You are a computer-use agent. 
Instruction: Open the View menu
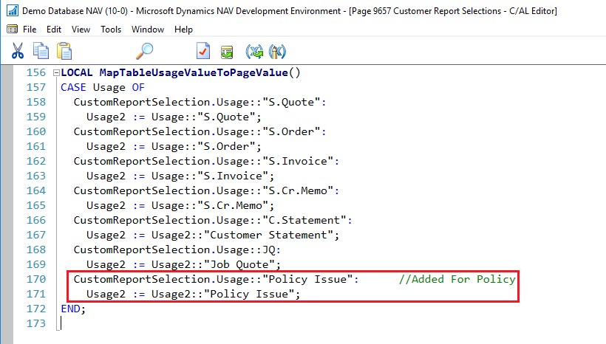pyautogui.click(x=81, y=30)
